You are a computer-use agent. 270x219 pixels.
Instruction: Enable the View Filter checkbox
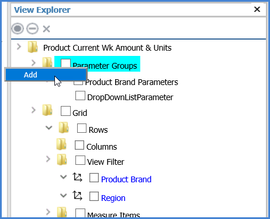[80, 160]
